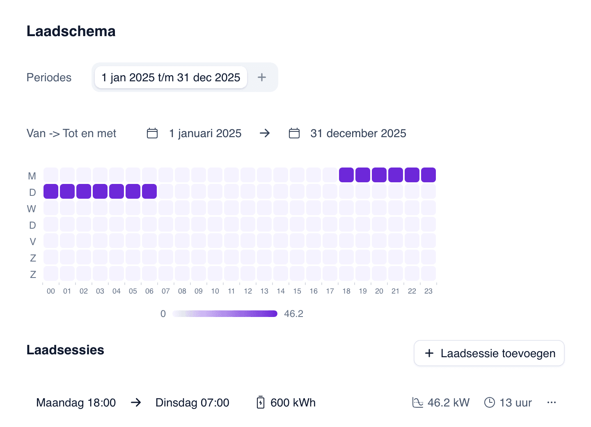Viewport: 591px width, 427px height.
Task: Click the session end time Dinsdag 07:00
Action: tap(192, 402)
